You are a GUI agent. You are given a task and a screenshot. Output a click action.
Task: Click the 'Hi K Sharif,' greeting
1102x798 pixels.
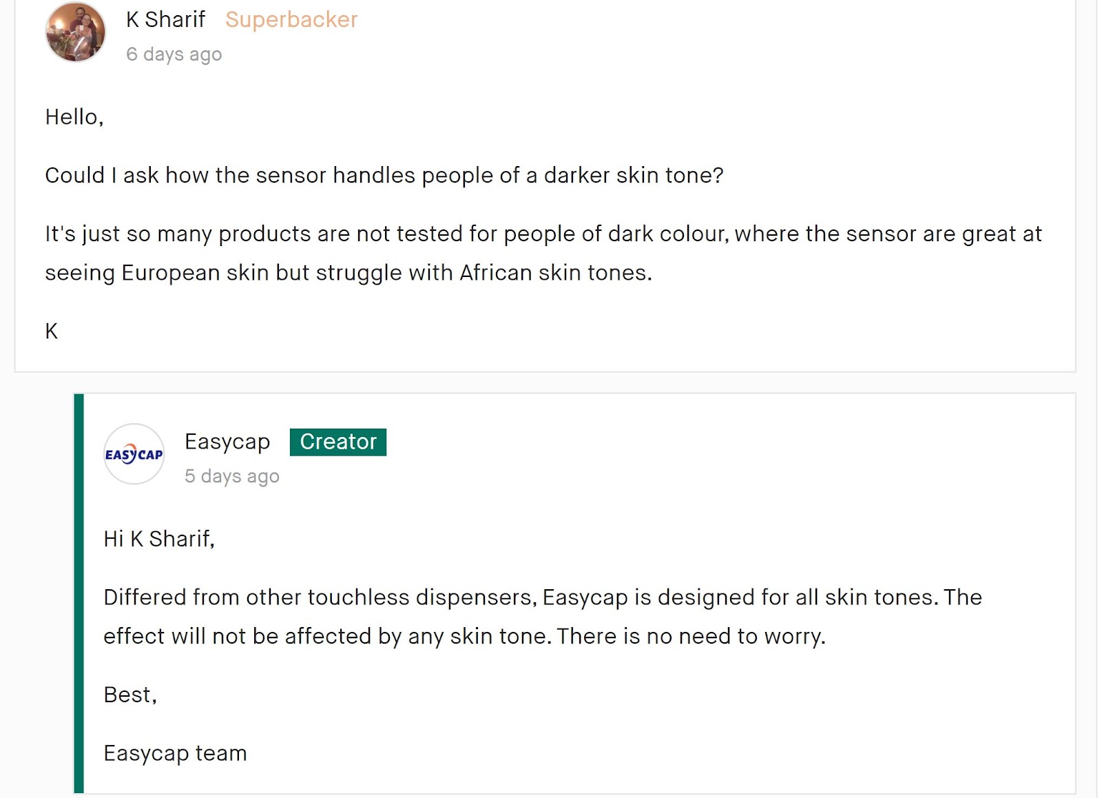pyautogui.click(x=159, y=539)
